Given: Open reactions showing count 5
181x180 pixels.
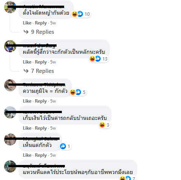Looking at the screenshot, I should pos(78,92).
